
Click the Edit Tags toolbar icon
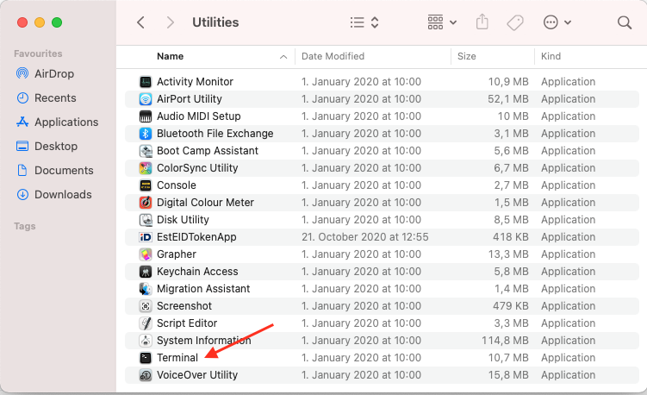click(515, 22)
